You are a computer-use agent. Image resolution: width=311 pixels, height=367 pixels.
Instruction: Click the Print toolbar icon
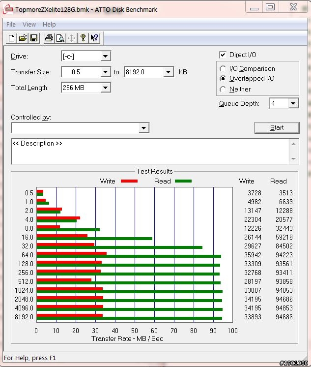click(x=49, y=38)
